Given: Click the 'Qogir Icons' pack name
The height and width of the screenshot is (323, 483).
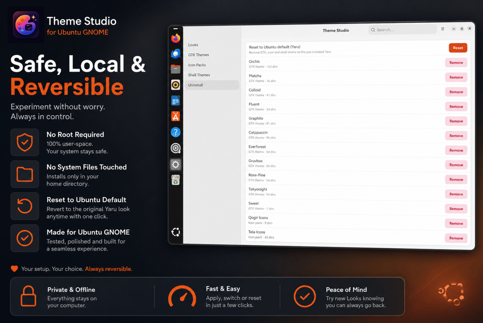Looking at the screenshot, I should click(x=258, y=218).
